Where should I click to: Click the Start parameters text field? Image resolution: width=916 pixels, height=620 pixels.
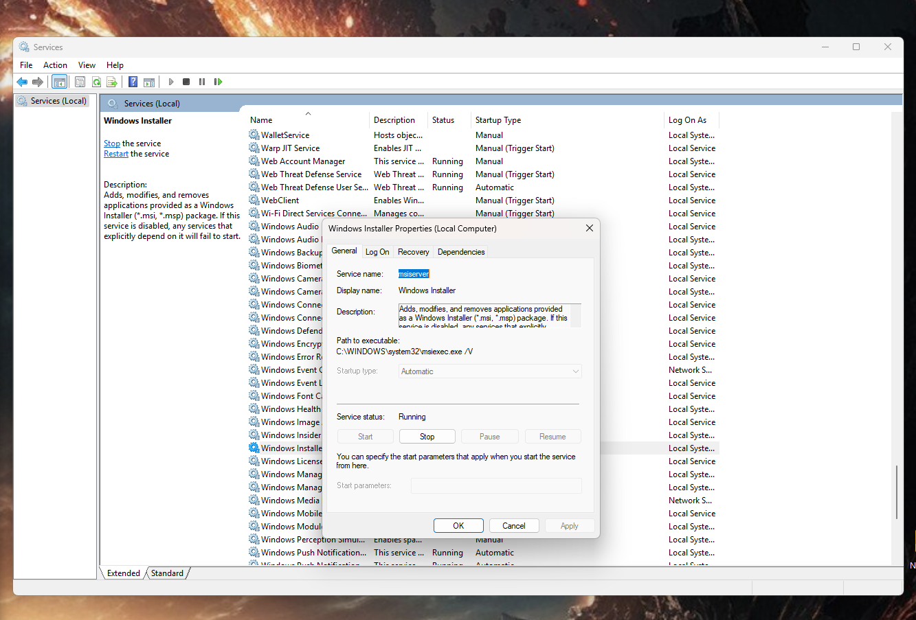496,485
